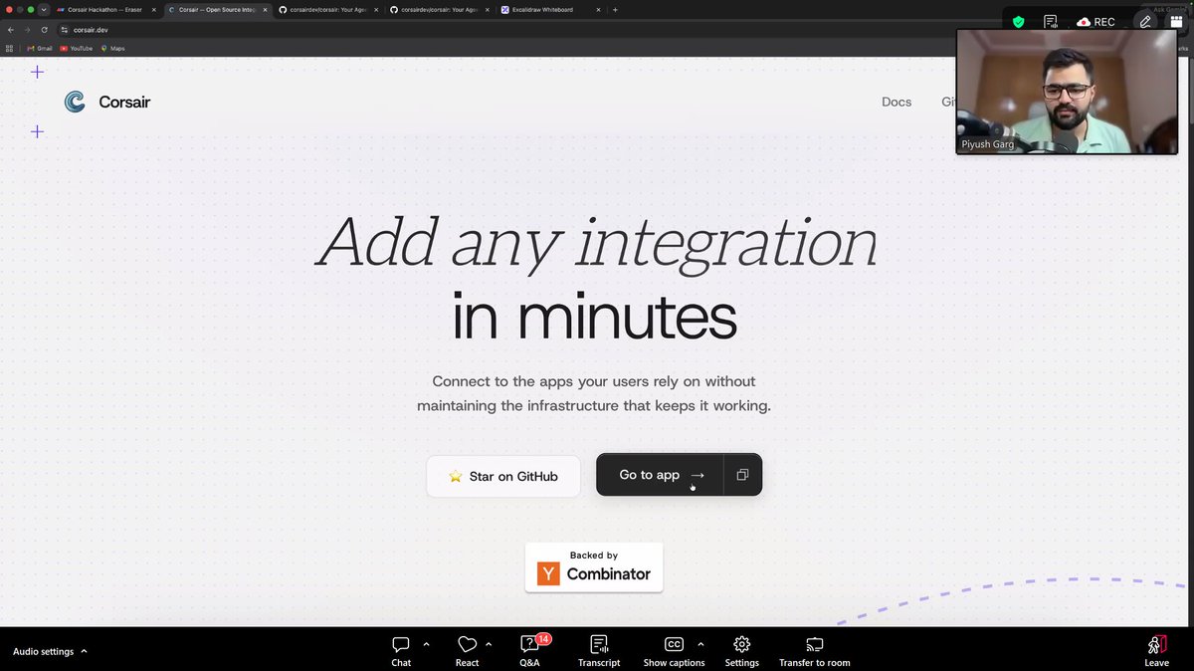The image size is (1194, 671).
Task: Click the Go to app button
Action: click(x=661, y=475)
